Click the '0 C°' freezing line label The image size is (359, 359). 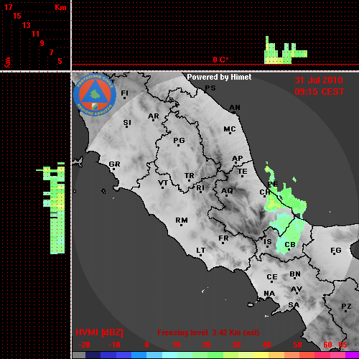pos(220,60)
